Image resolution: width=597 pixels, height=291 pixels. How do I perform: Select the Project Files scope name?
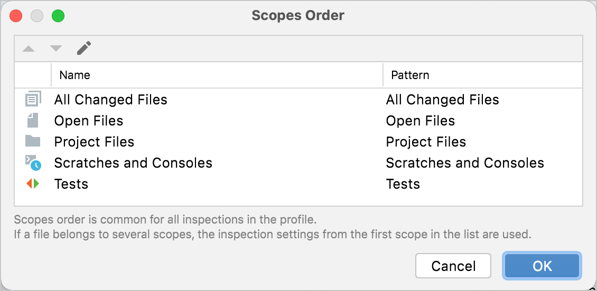point(94,142)
